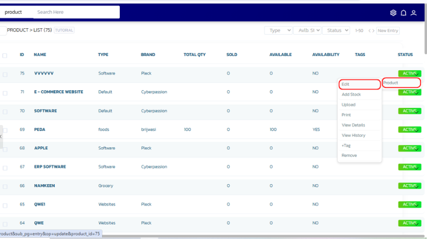Click the green Active status for QWE1
The height and width of the screenshot is (239, 427).
point(408,204)
